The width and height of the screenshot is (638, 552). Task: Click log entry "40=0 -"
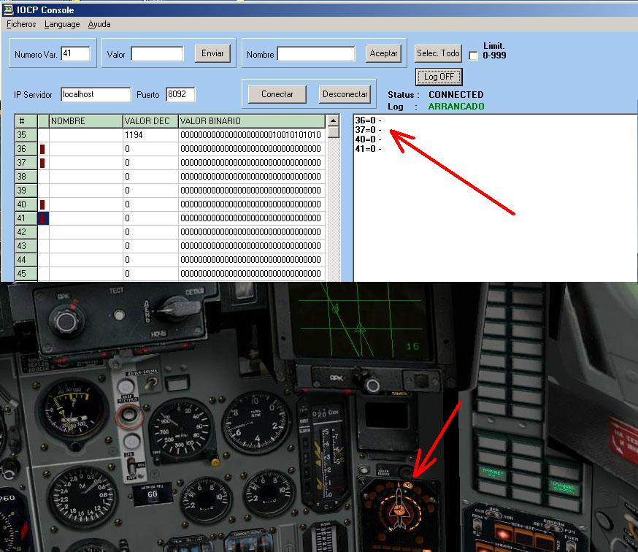368,139
